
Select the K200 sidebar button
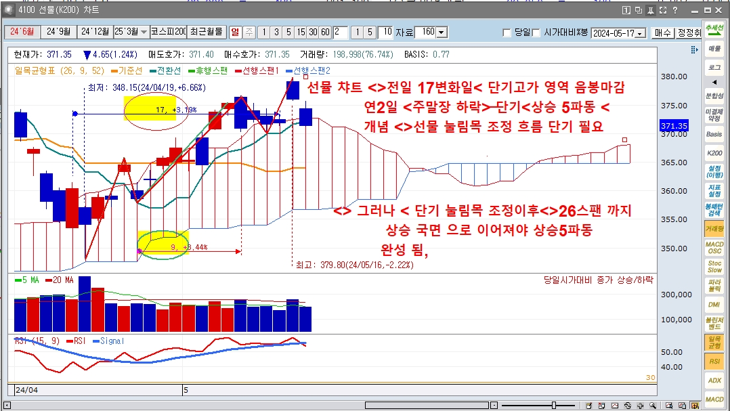click(714, 152)
